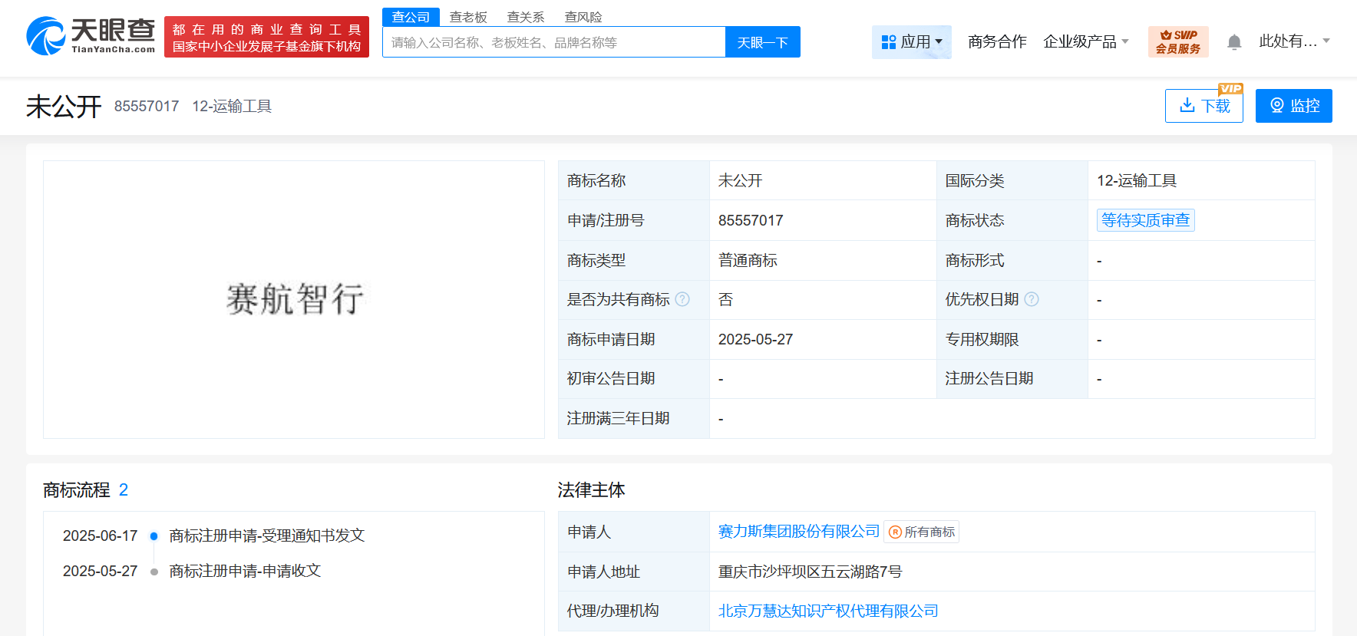
Task: Click the 所有商标 registered badge
Action: coord(921,532)
